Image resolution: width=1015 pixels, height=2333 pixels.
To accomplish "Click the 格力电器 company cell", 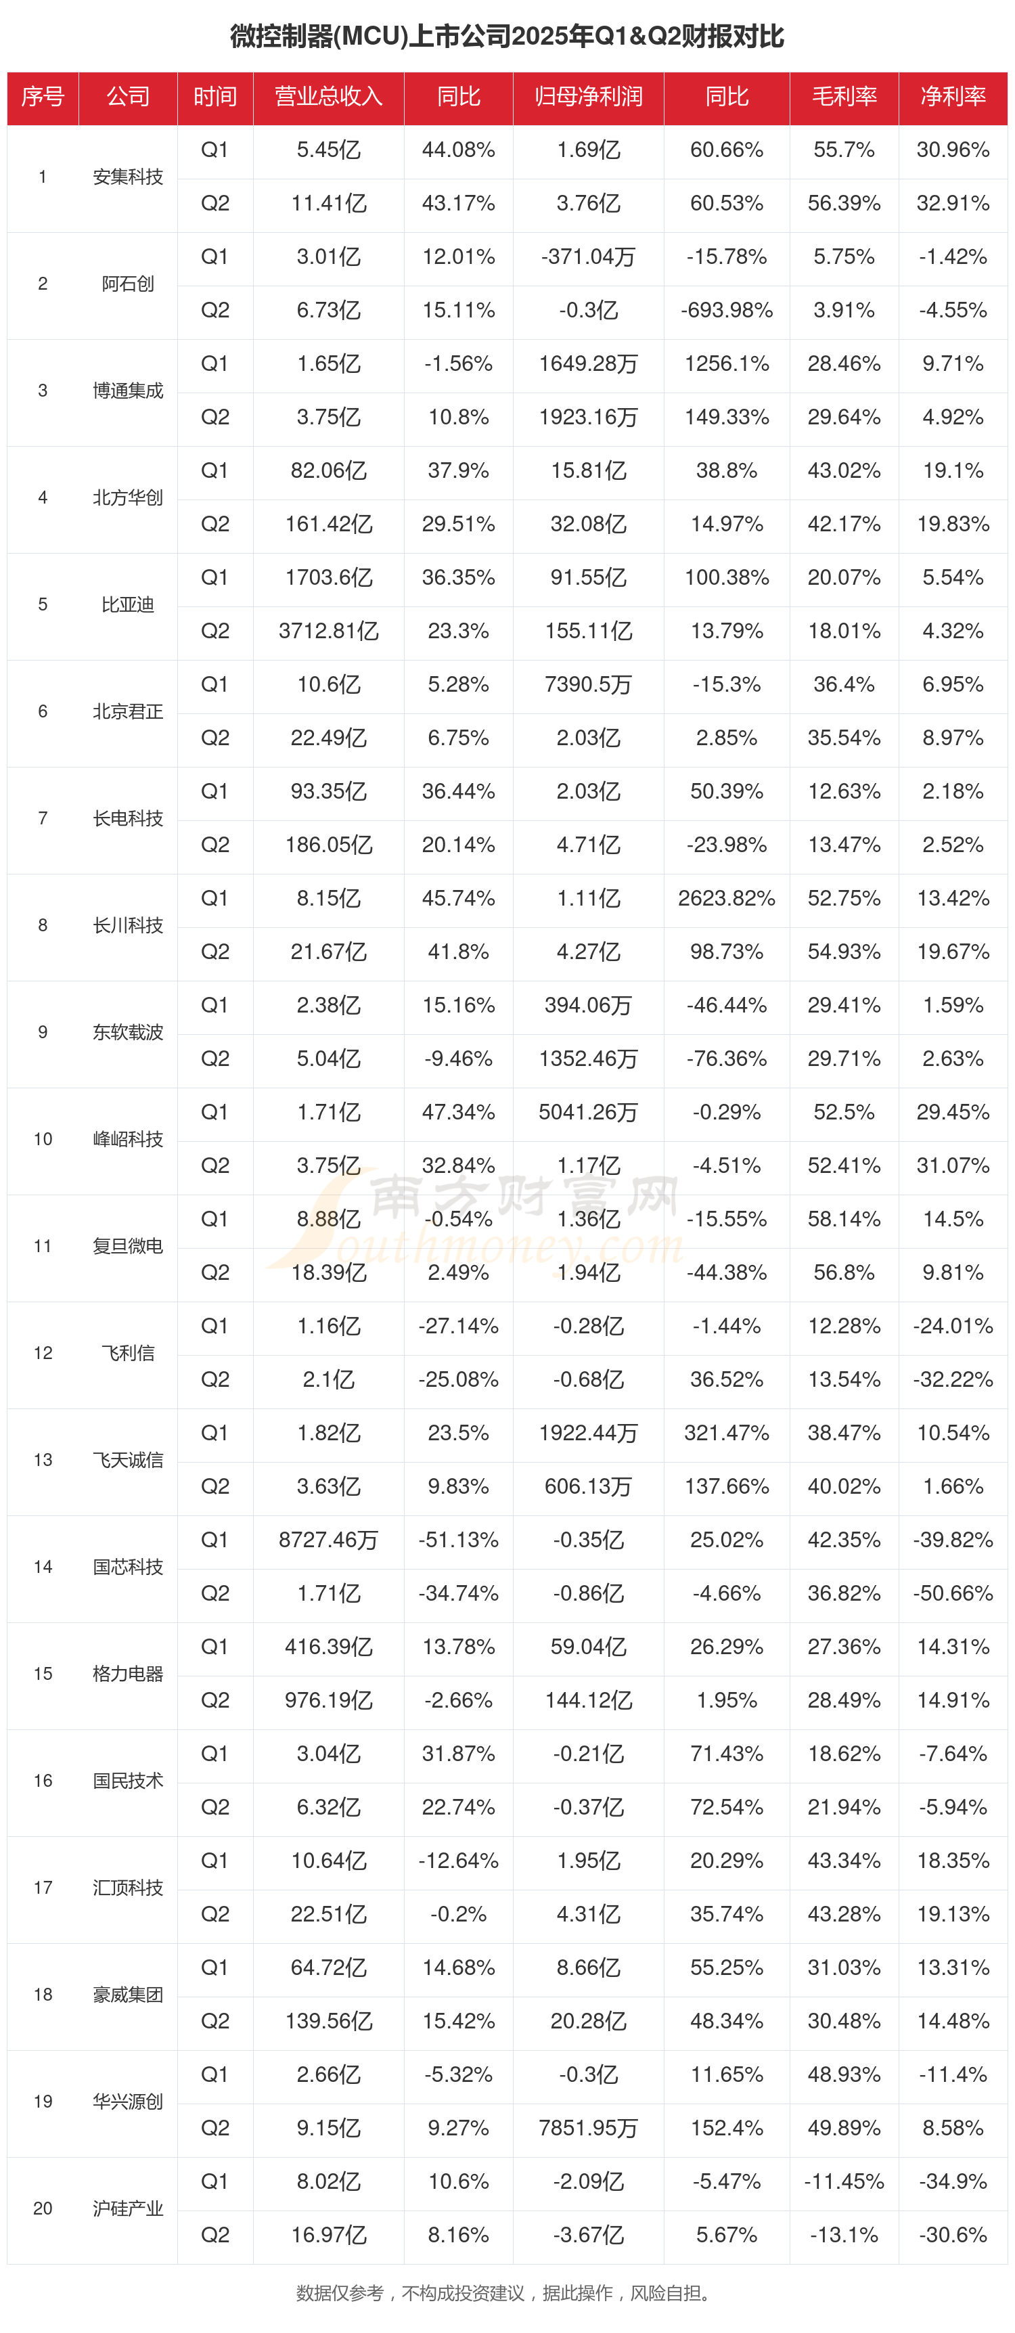I will [128, 1674].
